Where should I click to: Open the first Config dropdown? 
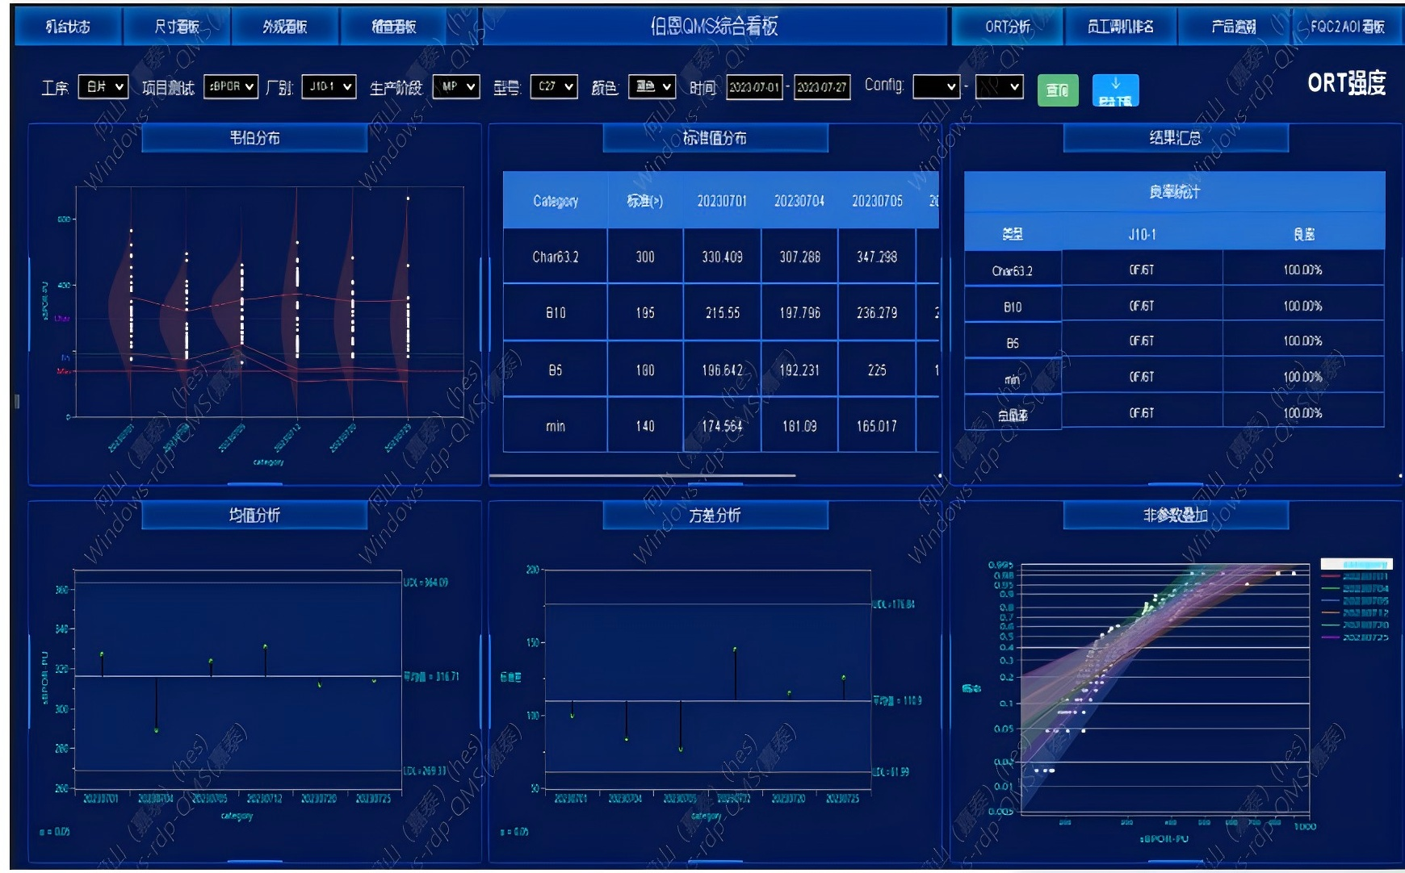936,86
